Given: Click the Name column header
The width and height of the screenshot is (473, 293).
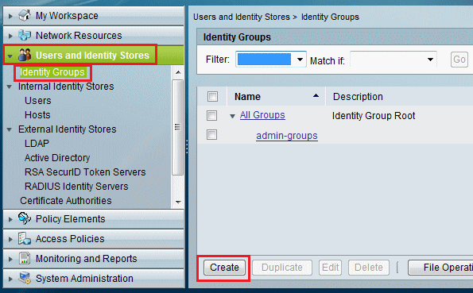Looking at the screenshot, I should coord(247,96).
